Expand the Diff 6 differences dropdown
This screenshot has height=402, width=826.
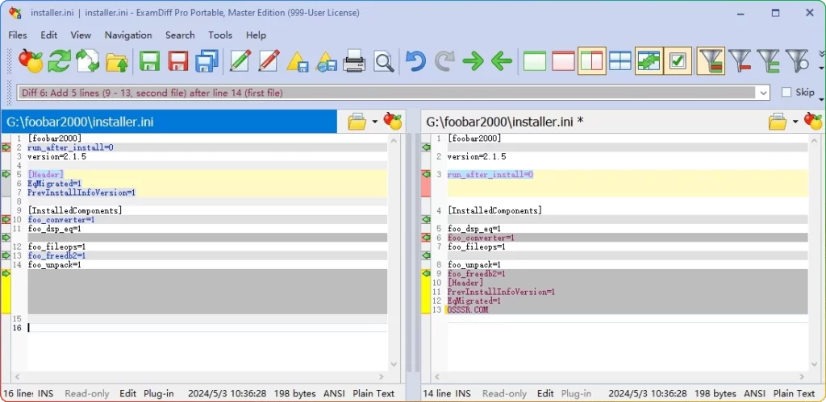[763, 93]
